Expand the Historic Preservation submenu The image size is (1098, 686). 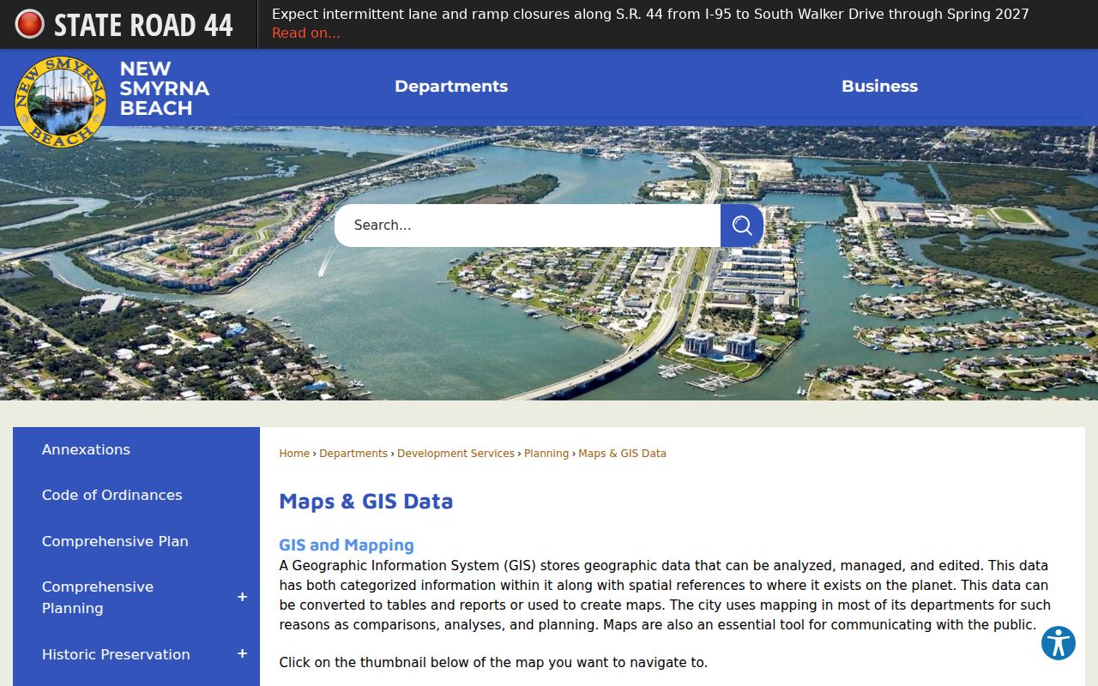[x=242, y=653]
